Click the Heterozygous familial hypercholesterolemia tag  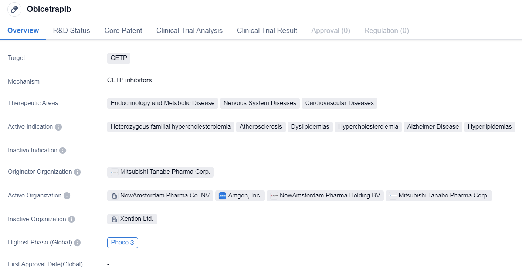point(170,127)
